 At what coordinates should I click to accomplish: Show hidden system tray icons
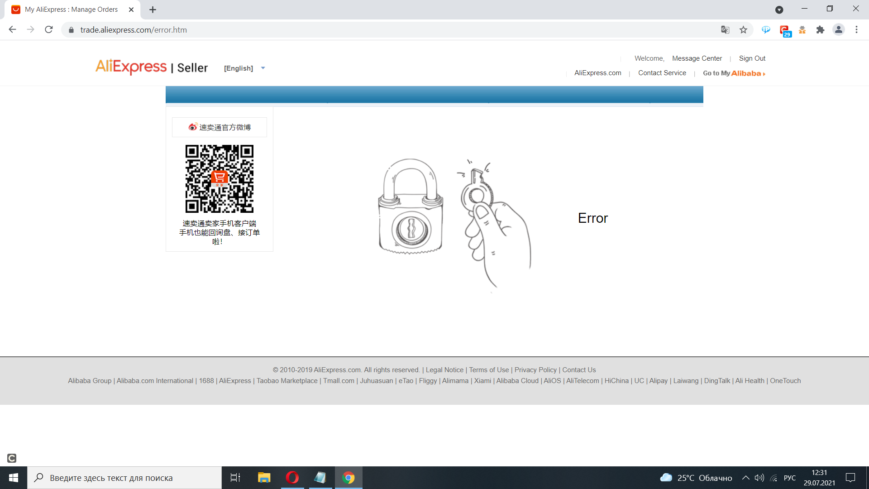[x=745, y=478]
